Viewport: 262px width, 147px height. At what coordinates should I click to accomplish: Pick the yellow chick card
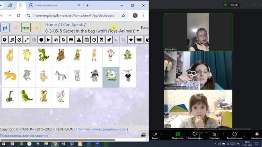(x=27, y=57)
